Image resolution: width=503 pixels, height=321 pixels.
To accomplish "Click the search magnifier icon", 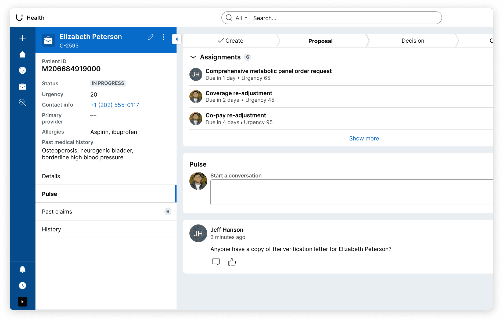I will 229,18.
